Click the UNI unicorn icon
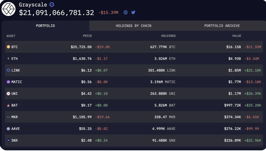The width and height of the screenshot is (266, 151). (x=8, y=94)
